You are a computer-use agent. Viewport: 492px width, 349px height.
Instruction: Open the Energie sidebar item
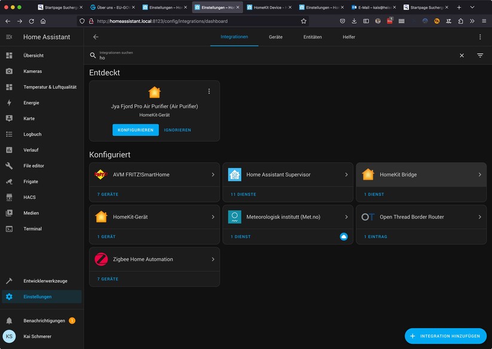[x=31, y=103]
